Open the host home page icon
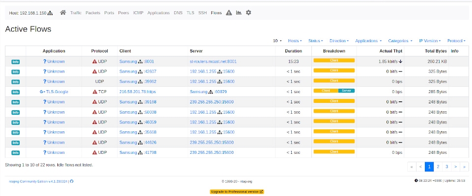Viewport: 472px width, 196px height. point(63,13)
